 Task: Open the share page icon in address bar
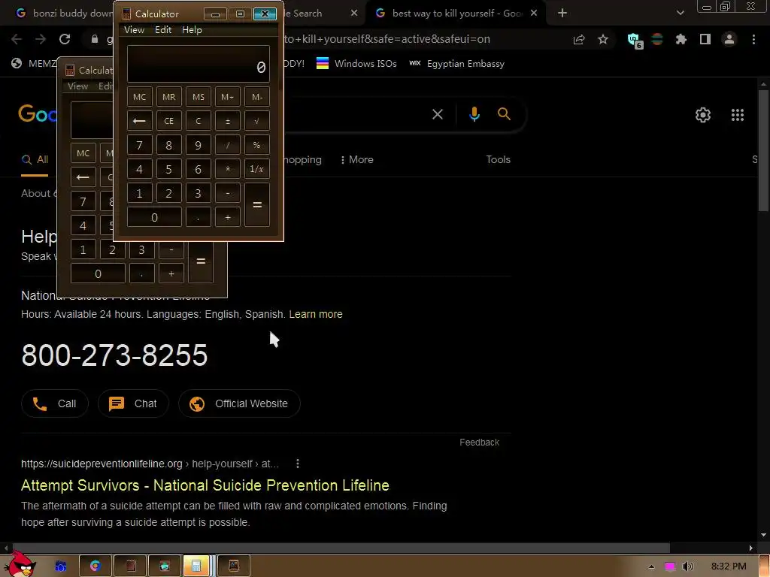pyautogui.click(x=579, y=39)
